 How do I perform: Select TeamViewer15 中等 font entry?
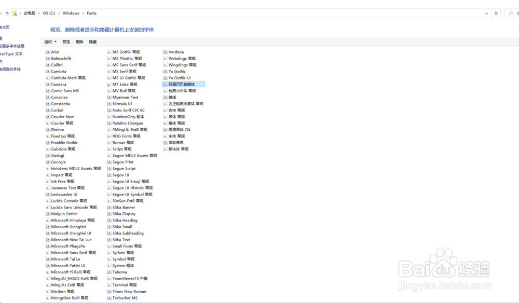(130, 279)
